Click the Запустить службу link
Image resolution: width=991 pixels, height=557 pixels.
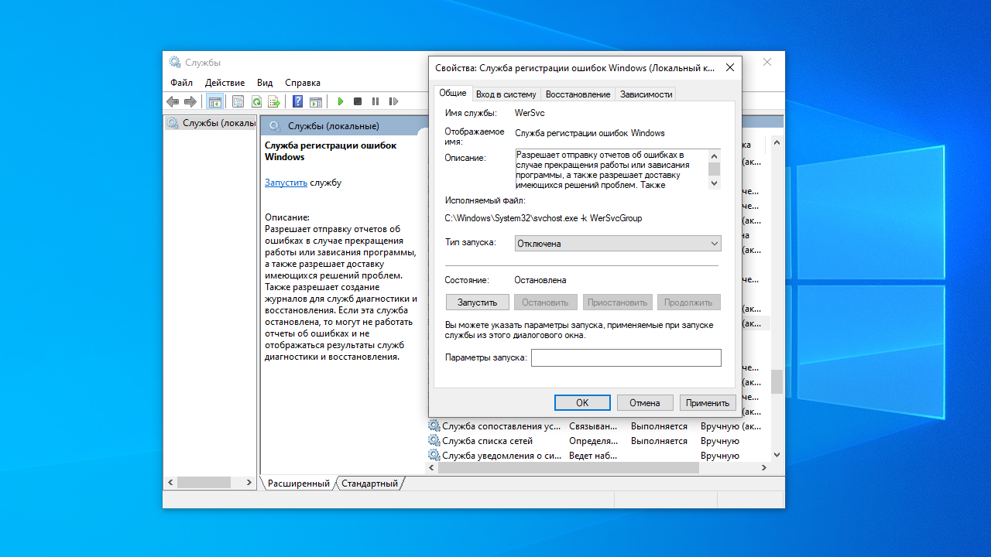pyautogui.click(x=286, y=183)
